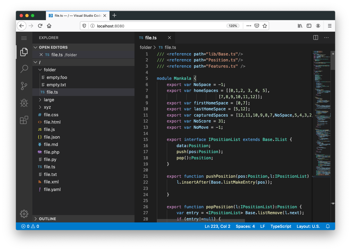
Task: Bookmark this page with star icon
Action: (265, 26)
